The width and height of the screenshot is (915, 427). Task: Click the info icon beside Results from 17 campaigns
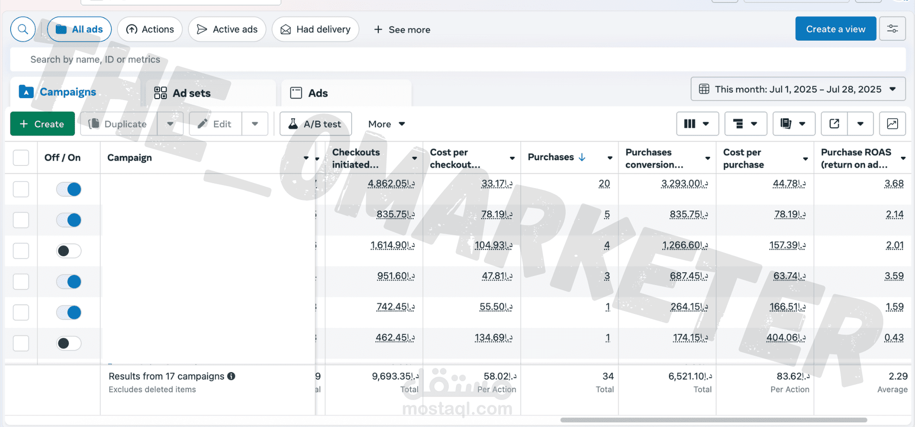pyautogui.click(x=231, y=376)
